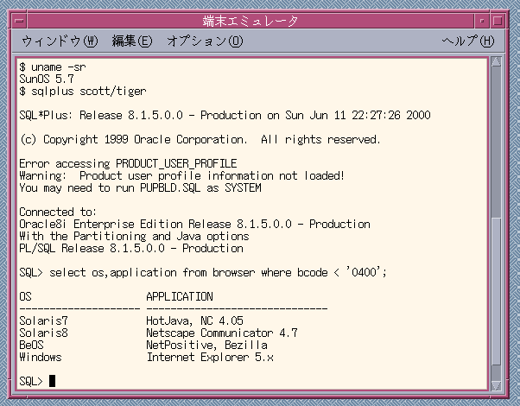
Task: Click the 'sqlplus scott/tiger' command
Action: click(x=83, y=92)
